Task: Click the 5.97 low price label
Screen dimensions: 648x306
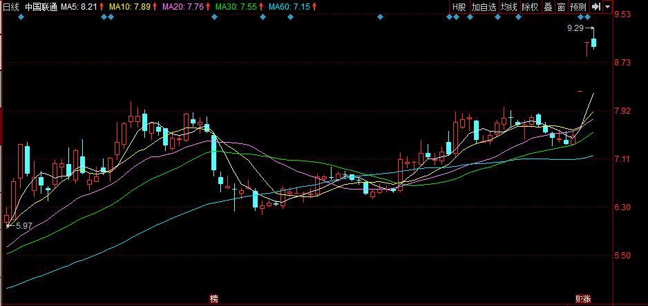Action: pyautogui.click(x=24, y=225)
